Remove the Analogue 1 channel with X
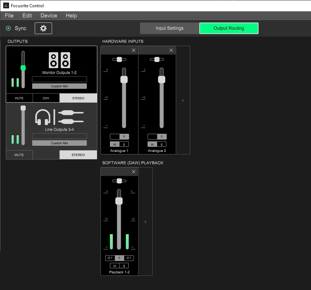This screenshot has width=311, height=290. click(x=134, y=50)
